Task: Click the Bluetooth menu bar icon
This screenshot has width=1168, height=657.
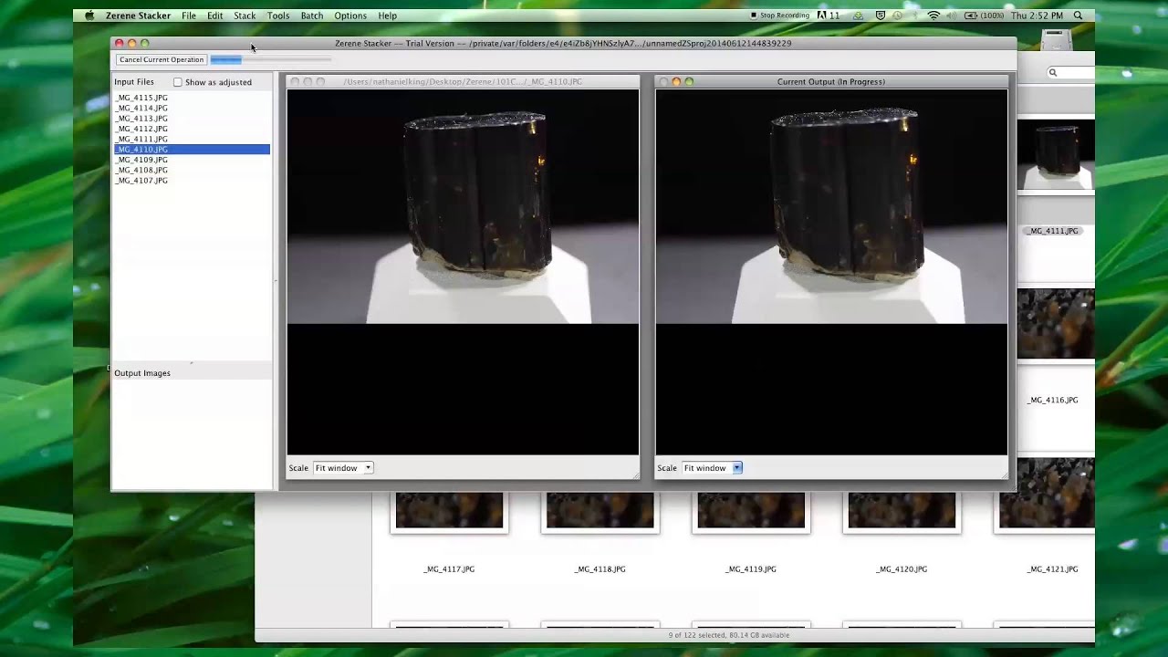Action: tap(915, 16)
